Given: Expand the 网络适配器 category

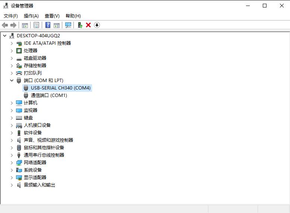Looking at the screenshot, I should pos(12,163).
